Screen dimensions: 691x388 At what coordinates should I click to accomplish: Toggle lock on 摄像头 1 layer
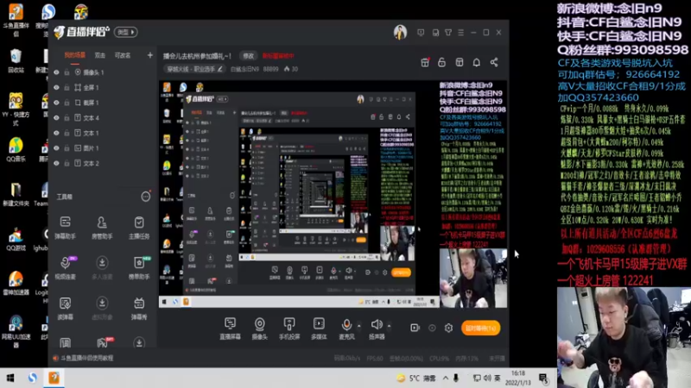tap(67, 72)
